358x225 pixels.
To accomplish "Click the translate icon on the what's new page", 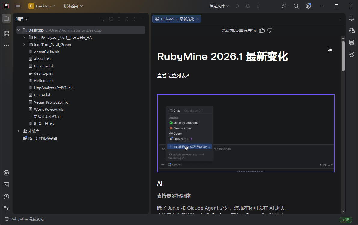I will 329,50.
